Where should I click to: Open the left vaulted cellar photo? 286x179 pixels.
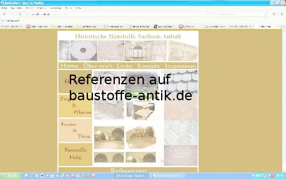(109, 138)
